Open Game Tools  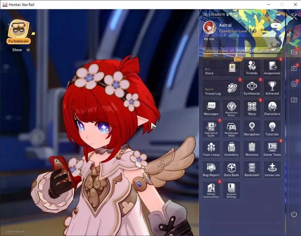click(x=272, y=149)
